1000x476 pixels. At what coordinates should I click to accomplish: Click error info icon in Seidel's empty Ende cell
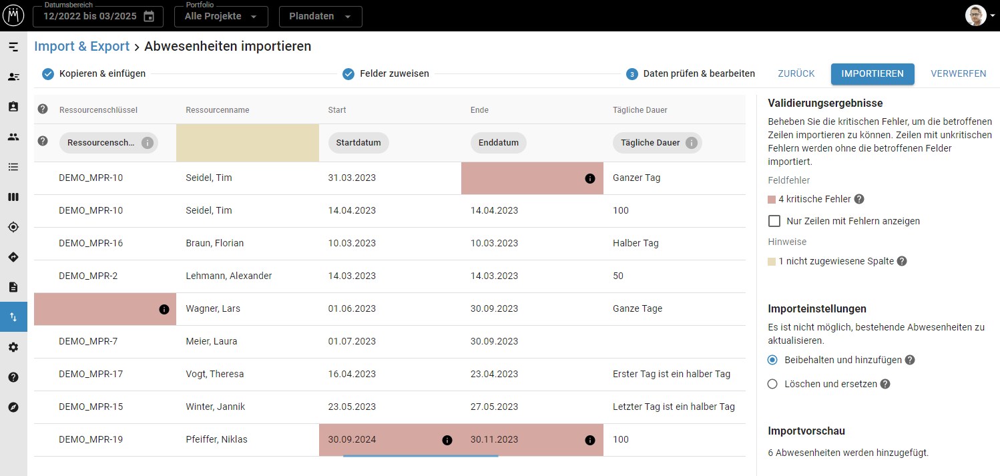(590, 178)
